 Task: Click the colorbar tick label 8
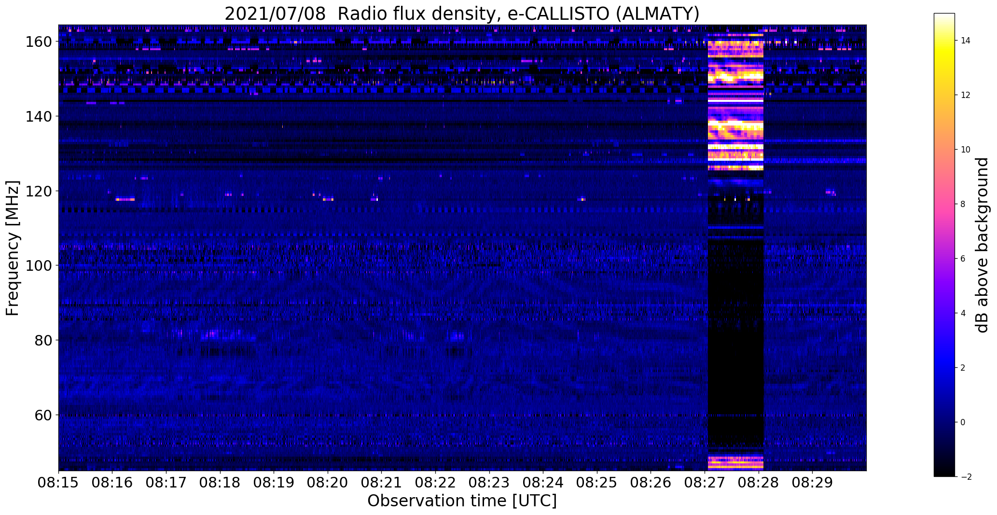963,204
